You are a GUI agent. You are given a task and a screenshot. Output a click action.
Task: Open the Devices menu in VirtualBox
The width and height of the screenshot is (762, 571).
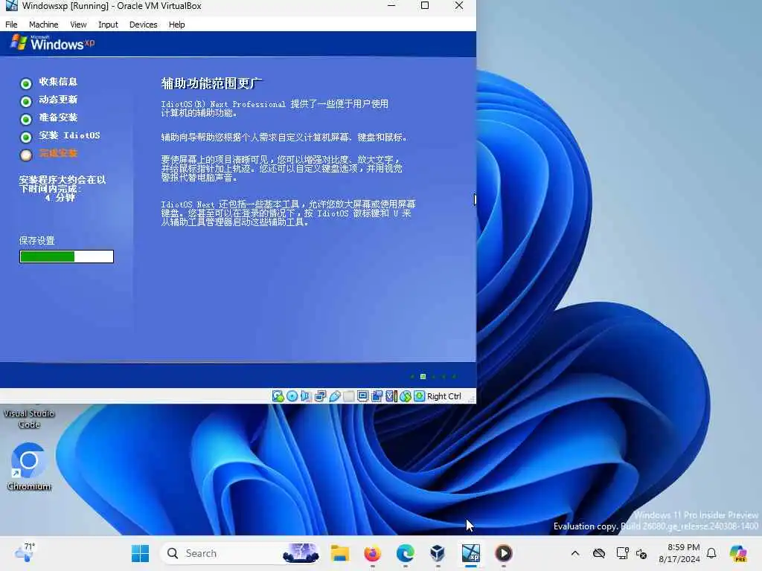(144, 25)
